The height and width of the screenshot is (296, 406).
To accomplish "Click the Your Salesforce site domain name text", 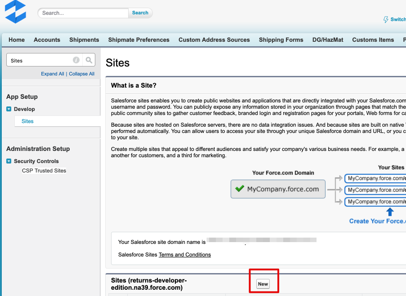I will 162,242.
